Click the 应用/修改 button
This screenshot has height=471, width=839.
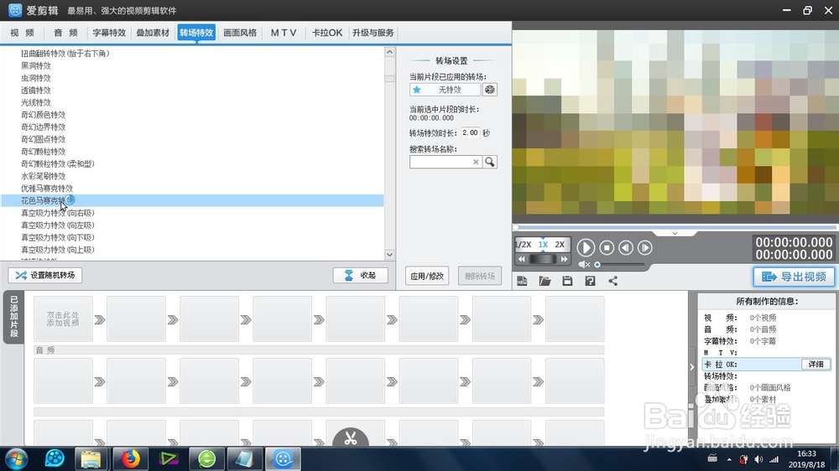[427, 276]
